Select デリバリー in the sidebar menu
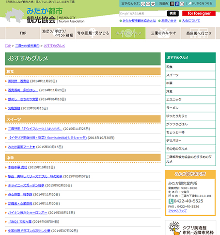220x235 pixels. tap(190, 140)
